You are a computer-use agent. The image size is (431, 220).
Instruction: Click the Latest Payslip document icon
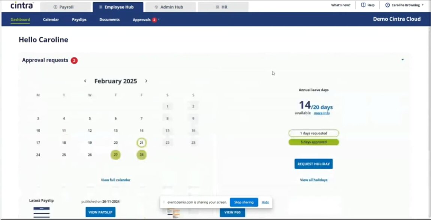click(x=41, y=212)
